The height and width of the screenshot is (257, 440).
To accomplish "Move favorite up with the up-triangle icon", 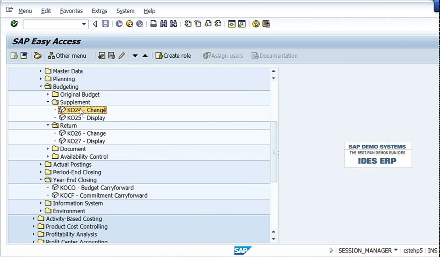I will 145,55.
